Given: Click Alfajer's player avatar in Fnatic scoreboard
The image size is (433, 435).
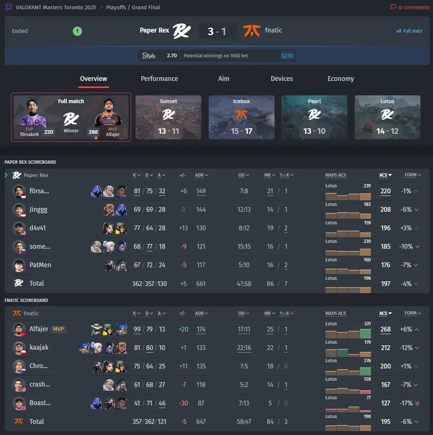Looking at the screenshot, I should pos(19,329).
